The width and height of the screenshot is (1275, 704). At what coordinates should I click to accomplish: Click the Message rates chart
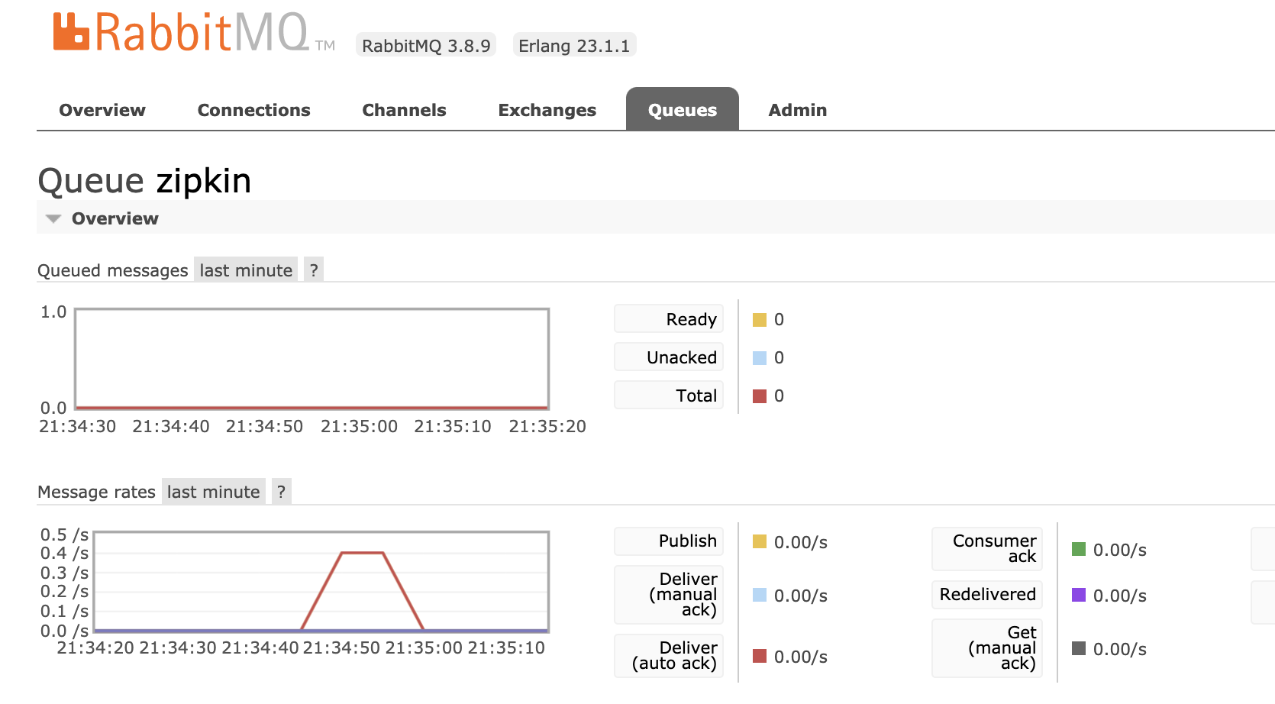(321, 582)
